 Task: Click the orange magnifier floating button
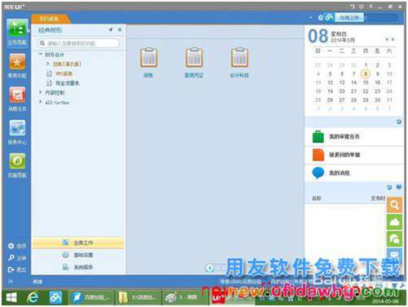pyautogui.click(x=394, y=205)
